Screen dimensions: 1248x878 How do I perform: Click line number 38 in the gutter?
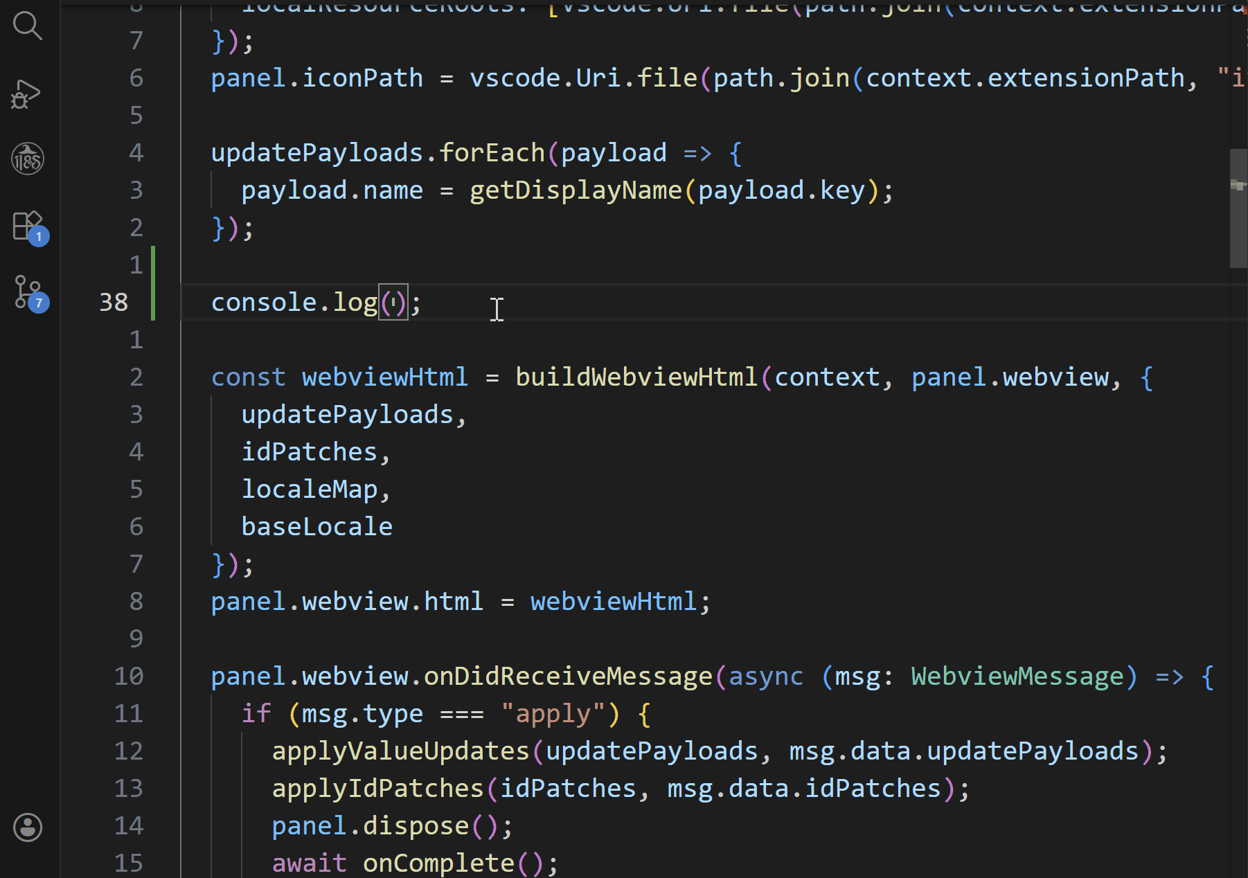tap(114, 303)
